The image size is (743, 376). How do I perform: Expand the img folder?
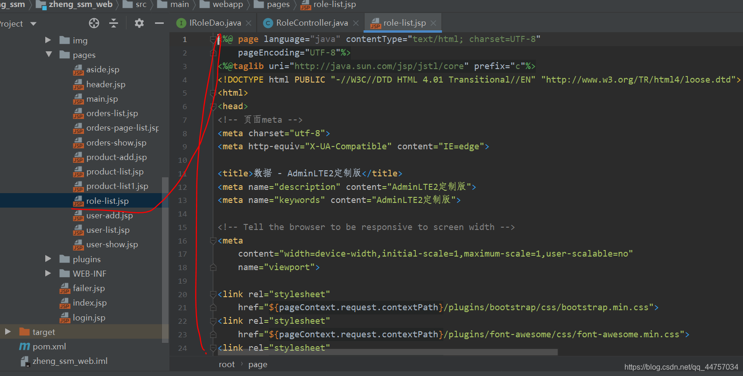(48, 40)
